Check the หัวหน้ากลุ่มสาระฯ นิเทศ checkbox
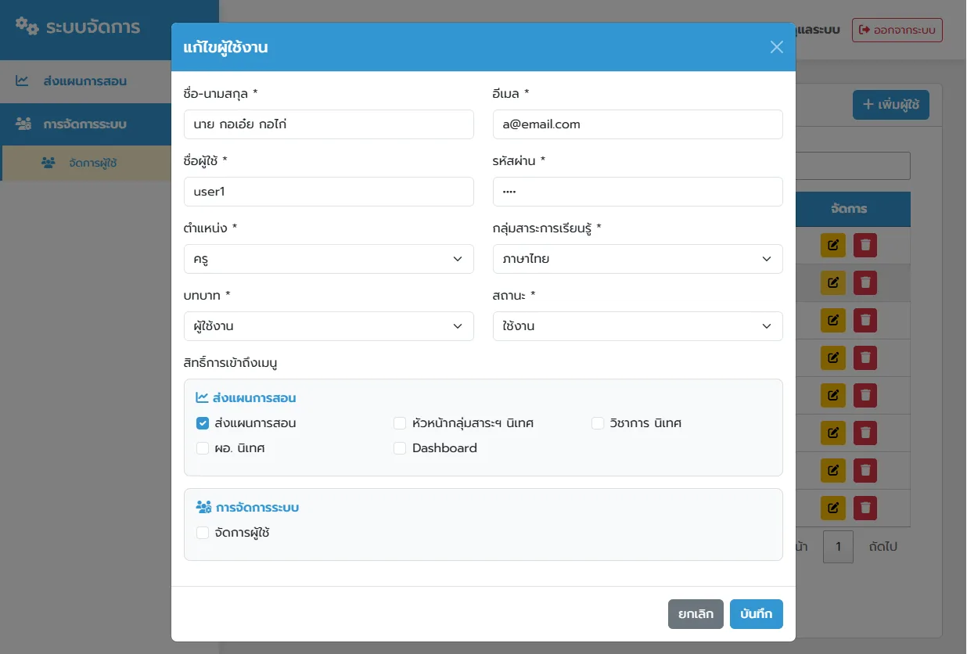 pos(400,423)
